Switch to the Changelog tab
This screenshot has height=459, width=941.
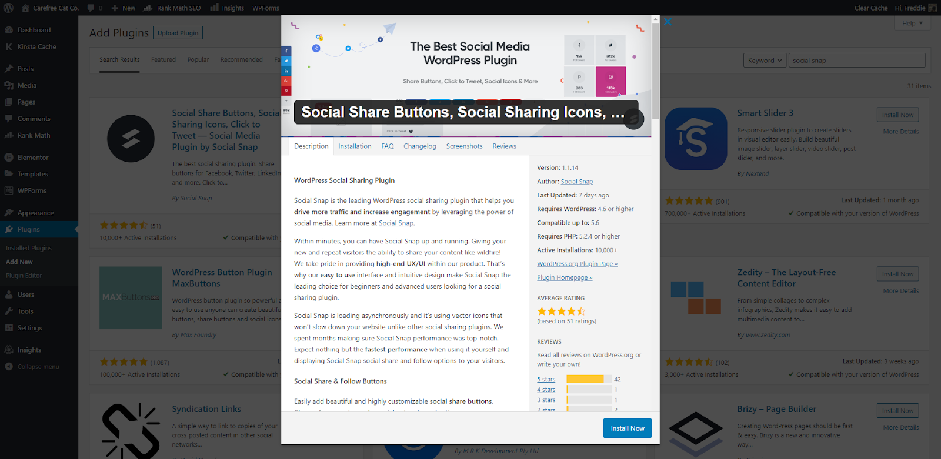pos(420,146)
